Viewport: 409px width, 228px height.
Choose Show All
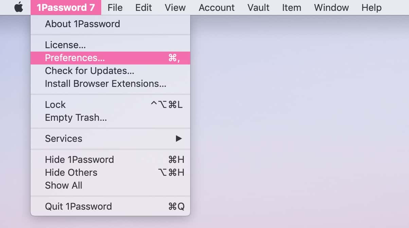110,185
